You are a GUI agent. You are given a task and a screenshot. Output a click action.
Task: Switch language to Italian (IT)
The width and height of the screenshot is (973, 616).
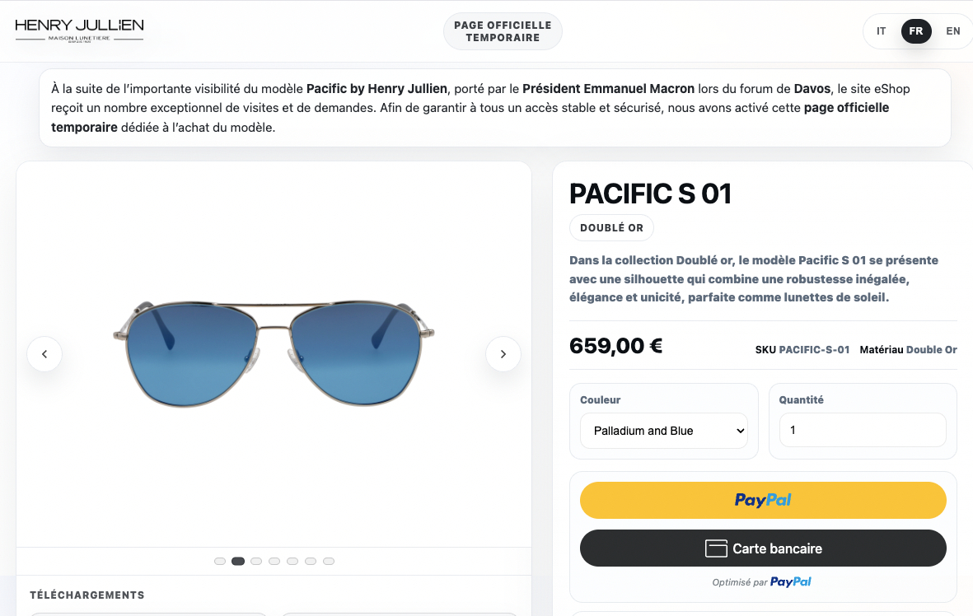(x=882, y=31)
